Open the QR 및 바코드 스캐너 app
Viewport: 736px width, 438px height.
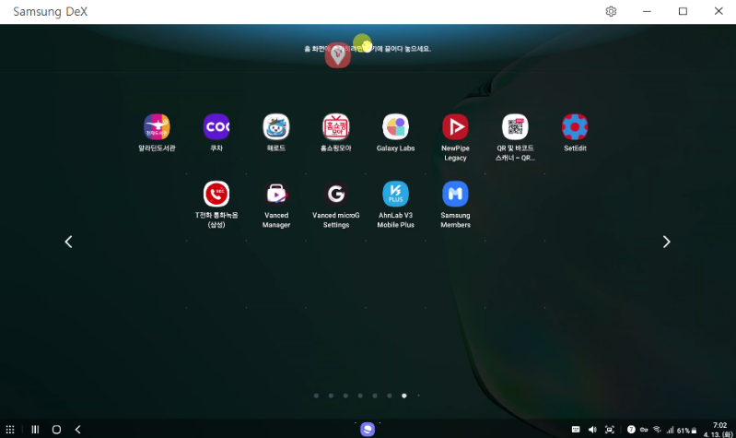[515, 127]
